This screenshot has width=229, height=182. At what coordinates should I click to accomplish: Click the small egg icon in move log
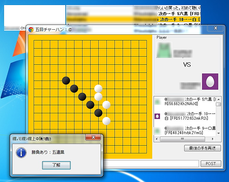pos(157,116)
